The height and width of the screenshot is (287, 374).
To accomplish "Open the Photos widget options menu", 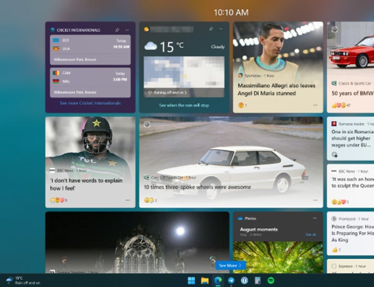I will (314, 218).
